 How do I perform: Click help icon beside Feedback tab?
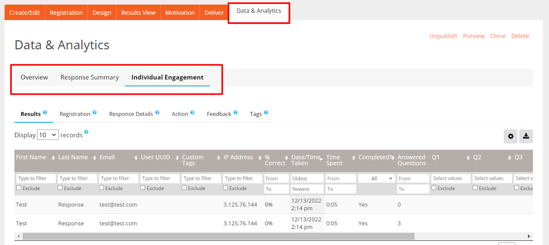pos(235,112)
